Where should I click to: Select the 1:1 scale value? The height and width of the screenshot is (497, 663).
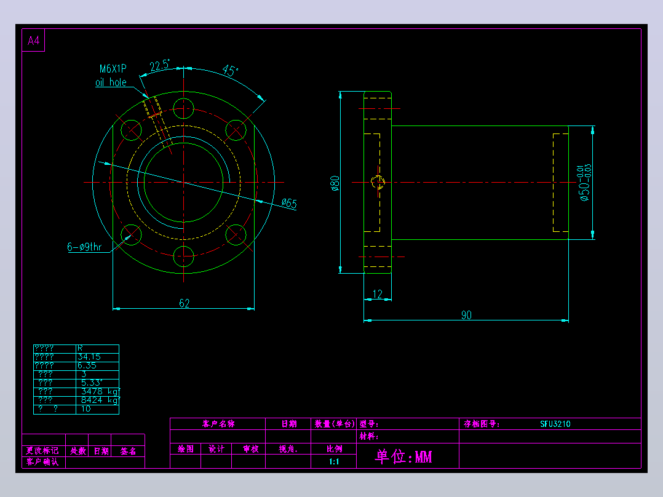(334, 461)
